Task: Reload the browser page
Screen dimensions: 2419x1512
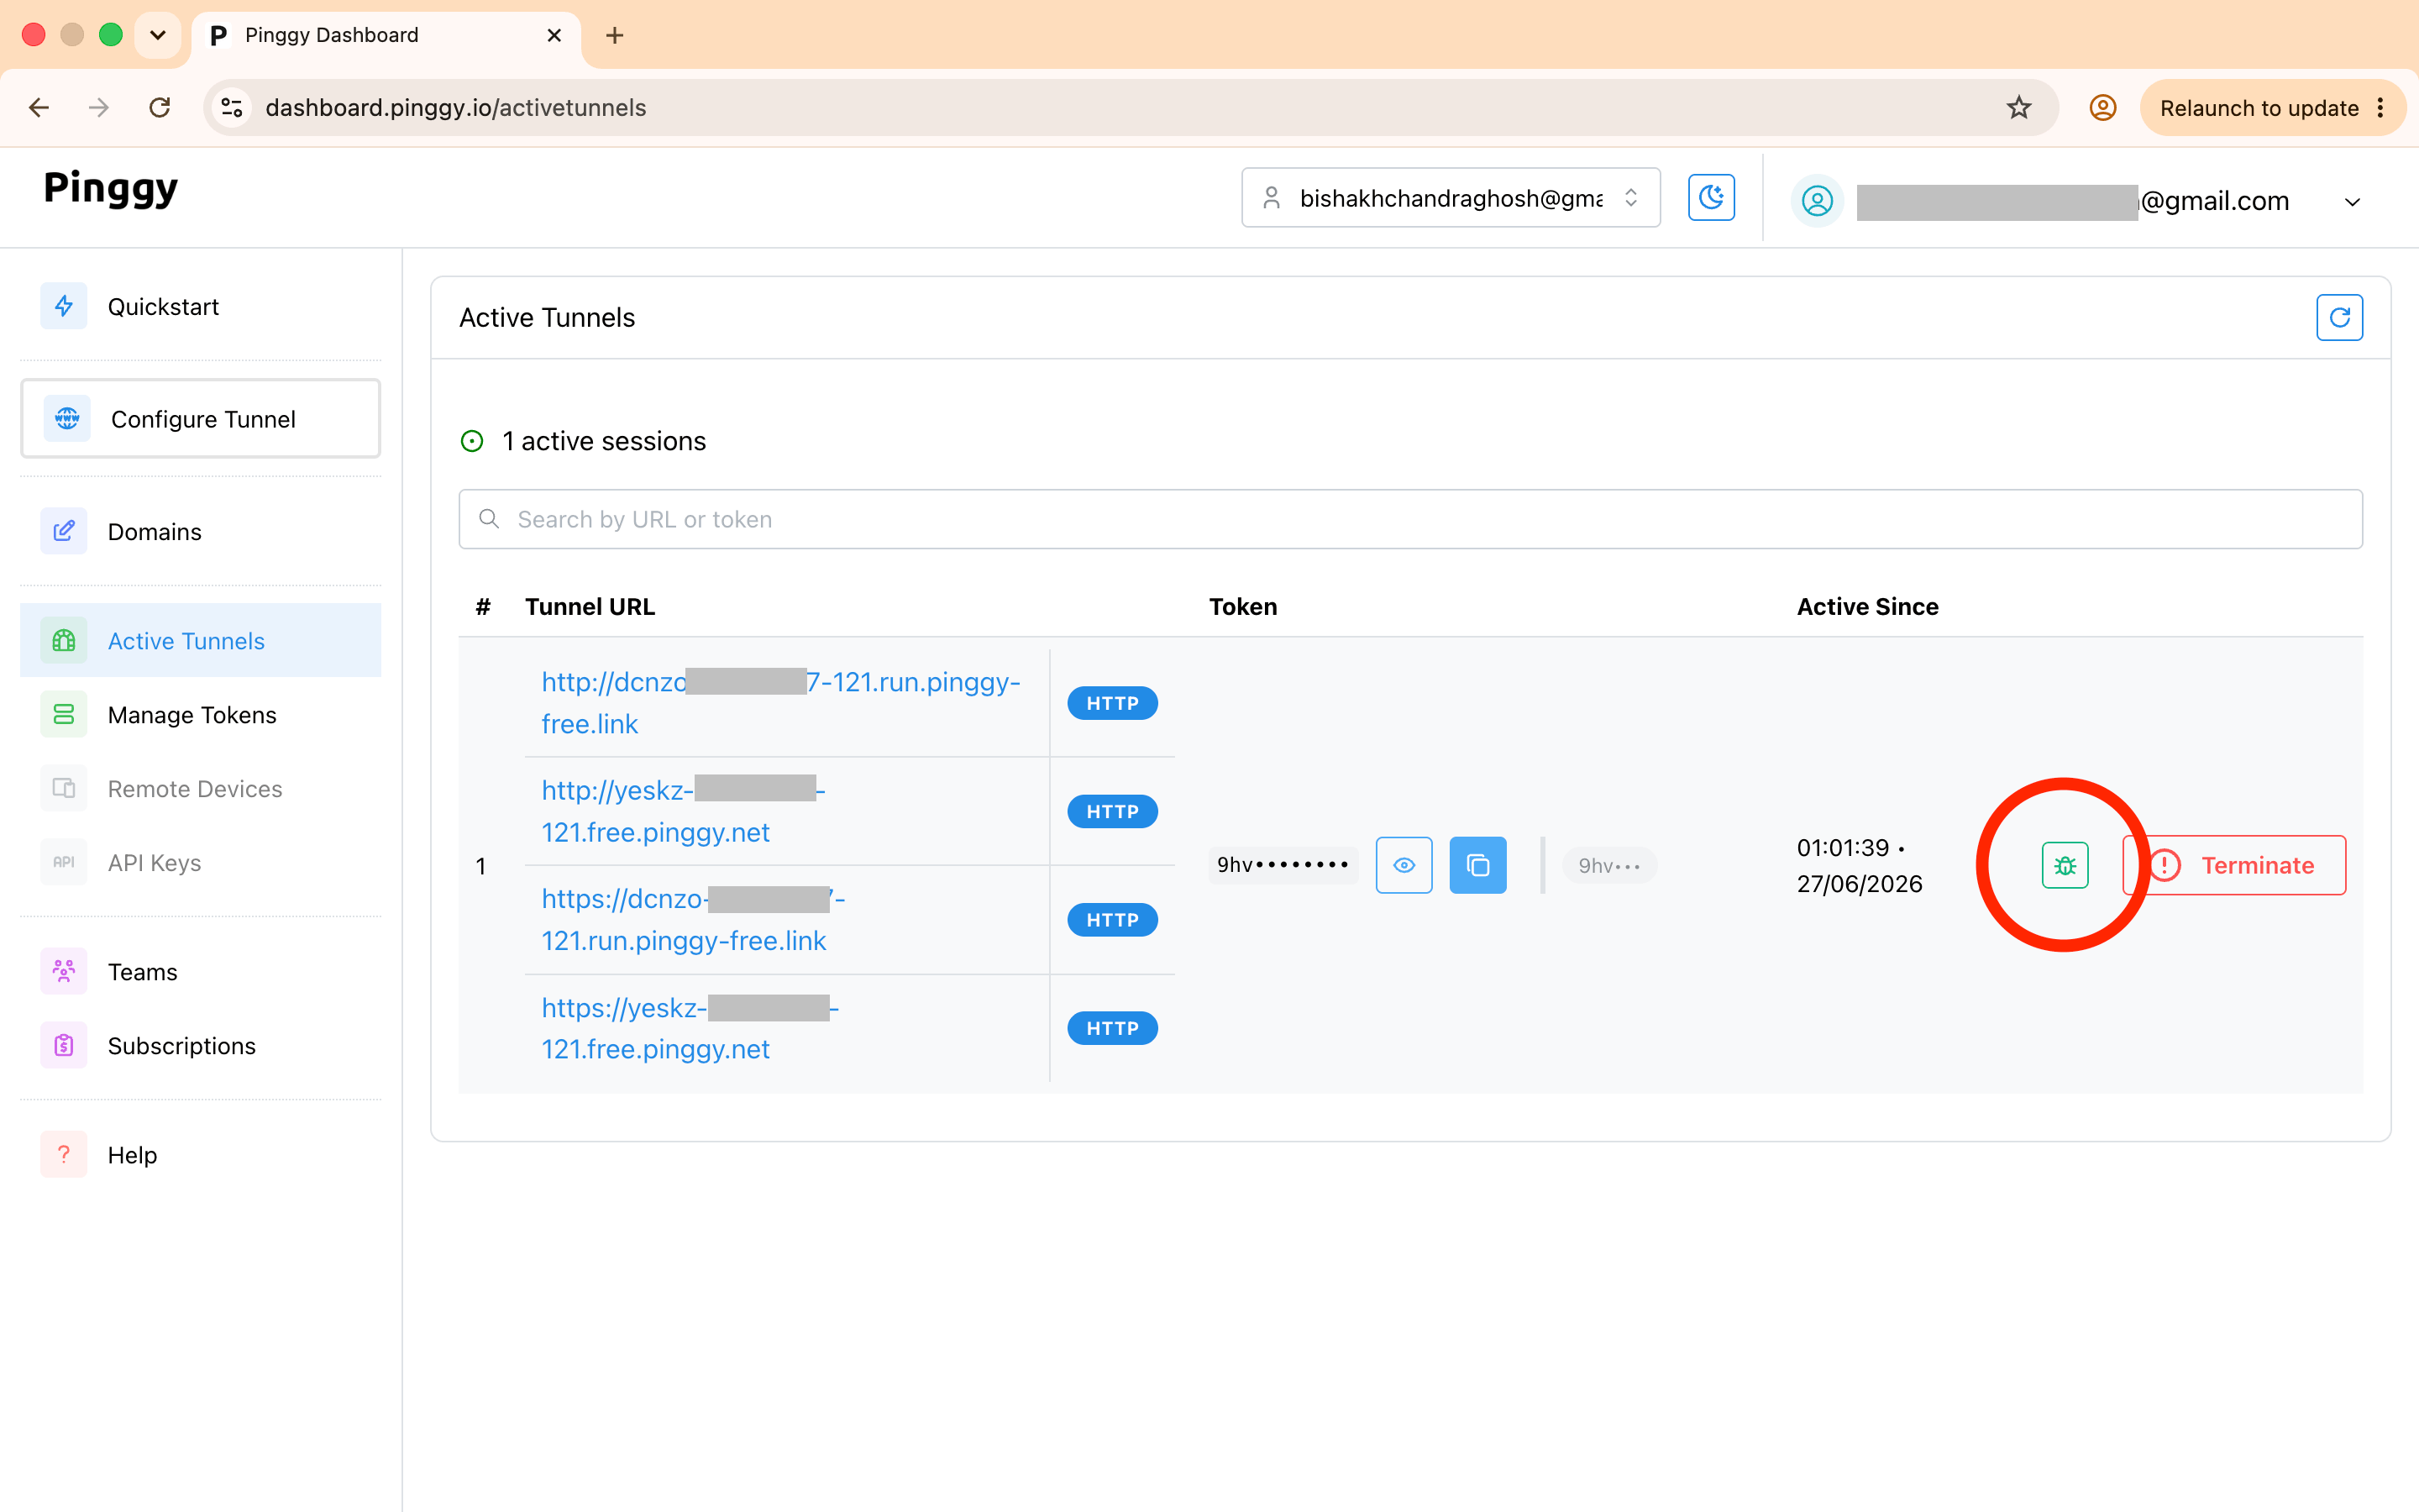Action: click(x=160, y=108)
